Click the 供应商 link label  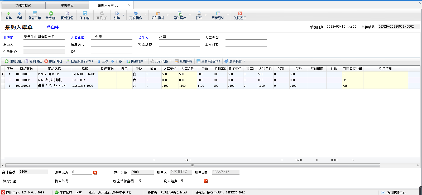tap(8, 38)
